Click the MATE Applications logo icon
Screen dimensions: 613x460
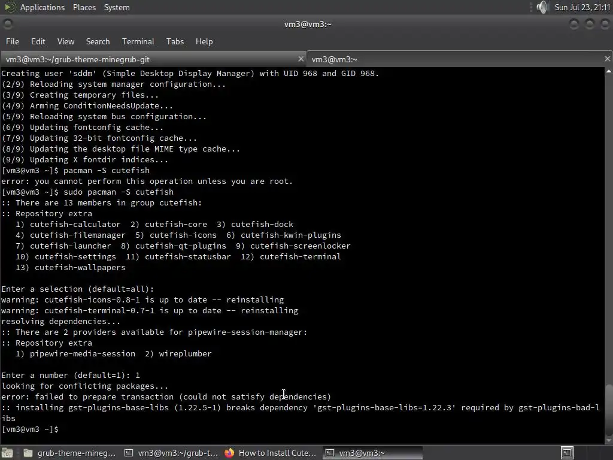point(10,7)
